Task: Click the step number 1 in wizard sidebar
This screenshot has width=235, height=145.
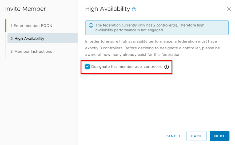Action: [x=11, y=26]
